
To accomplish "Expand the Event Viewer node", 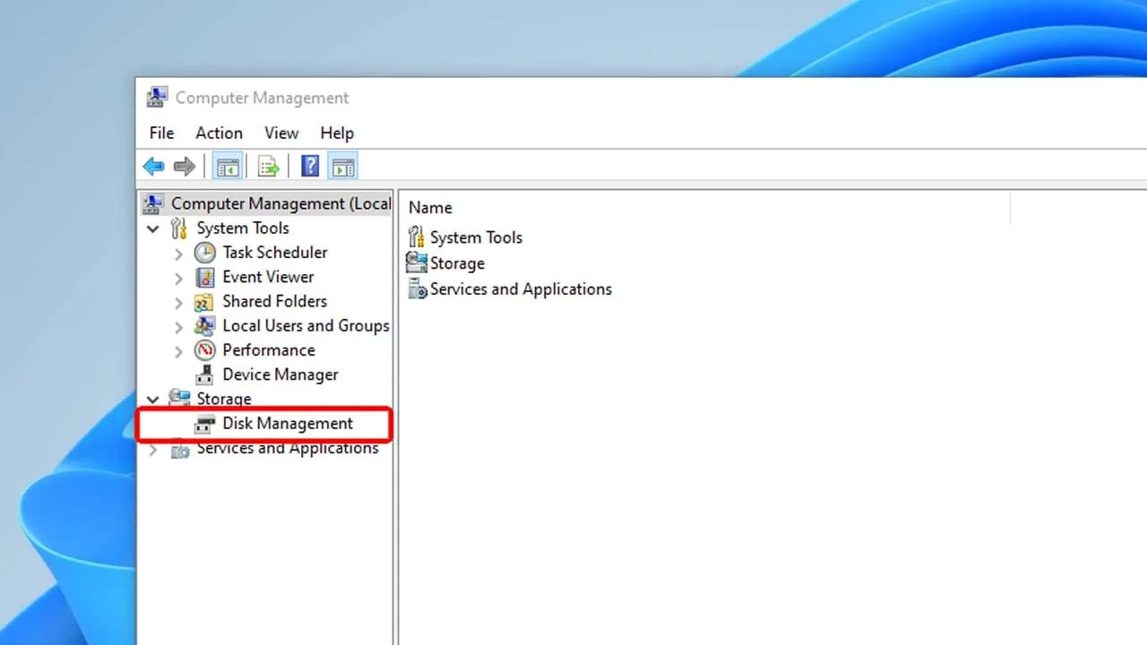I will point(178,278).
